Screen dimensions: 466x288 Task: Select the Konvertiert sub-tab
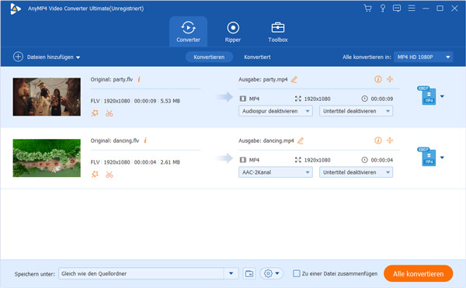tap(257, 57)
